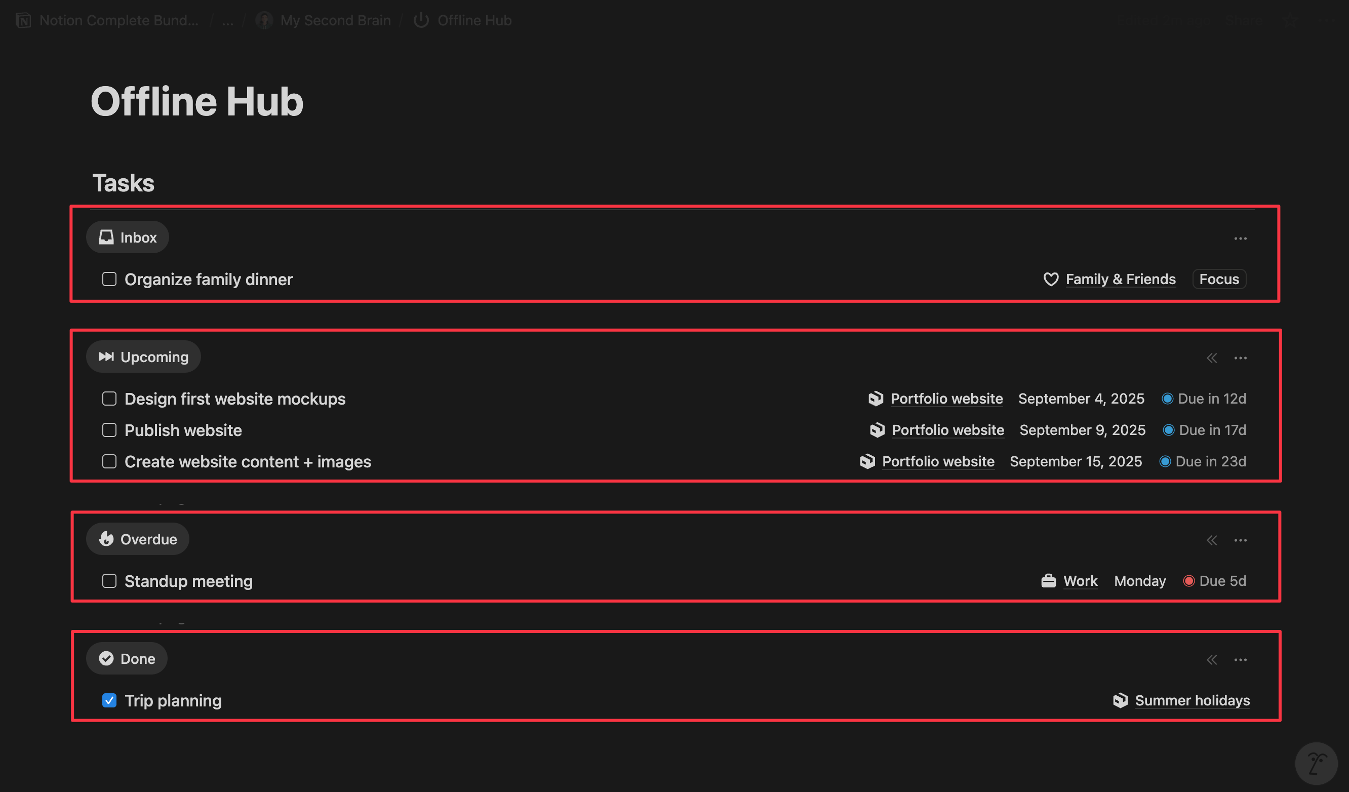
Task: Open the Inbox section three-dot menu
Action: (1240, 239)
